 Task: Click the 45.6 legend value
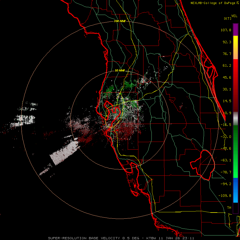pos(227,77)
